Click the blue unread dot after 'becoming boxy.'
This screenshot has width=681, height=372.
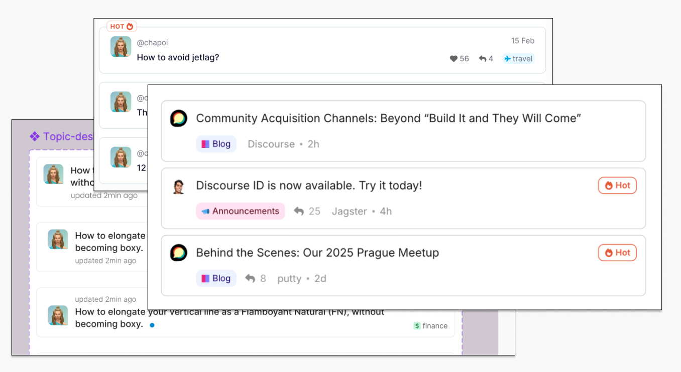pos(152,325)
